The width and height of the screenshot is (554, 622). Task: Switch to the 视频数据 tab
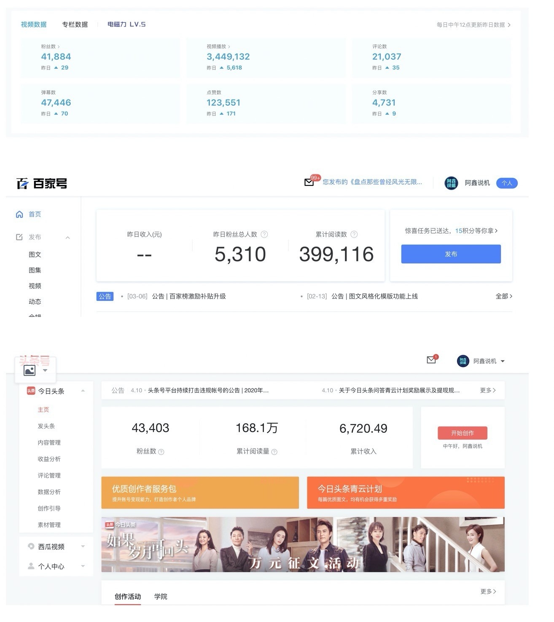(x=34, y=24)
